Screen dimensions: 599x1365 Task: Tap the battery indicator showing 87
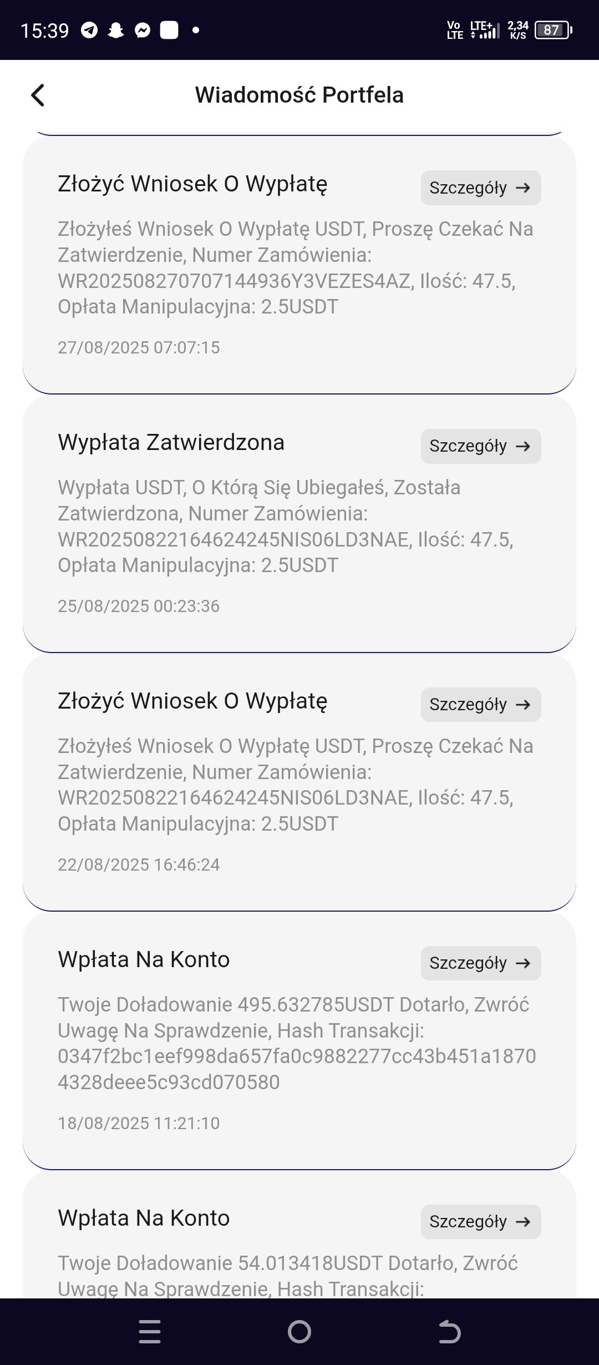tap(553, 31)
